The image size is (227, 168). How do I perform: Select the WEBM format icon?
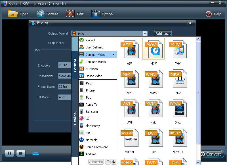tap(130, 138)
